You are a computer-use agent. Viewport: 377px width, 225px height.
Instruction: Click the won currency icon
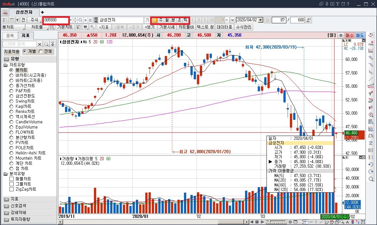[x=85, y=27]
